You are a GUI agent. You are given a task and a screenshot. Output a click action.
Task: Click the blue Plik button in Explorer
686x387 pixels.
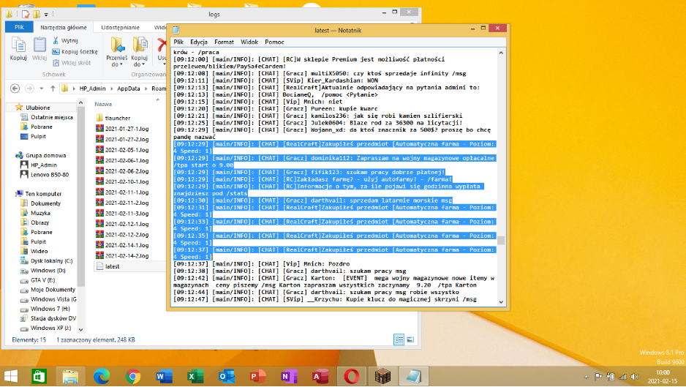[19, 27]
